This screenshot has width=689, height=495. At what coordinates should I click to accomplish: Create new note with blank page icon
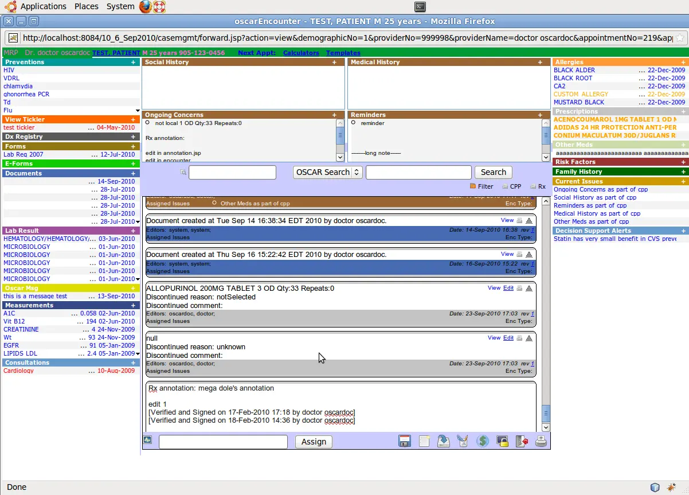click(424, 442)
